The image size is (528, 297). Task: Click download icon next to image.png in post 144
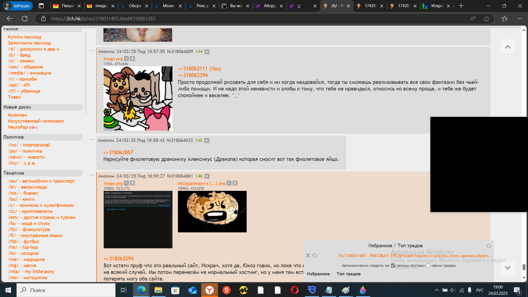coord(132,59)
